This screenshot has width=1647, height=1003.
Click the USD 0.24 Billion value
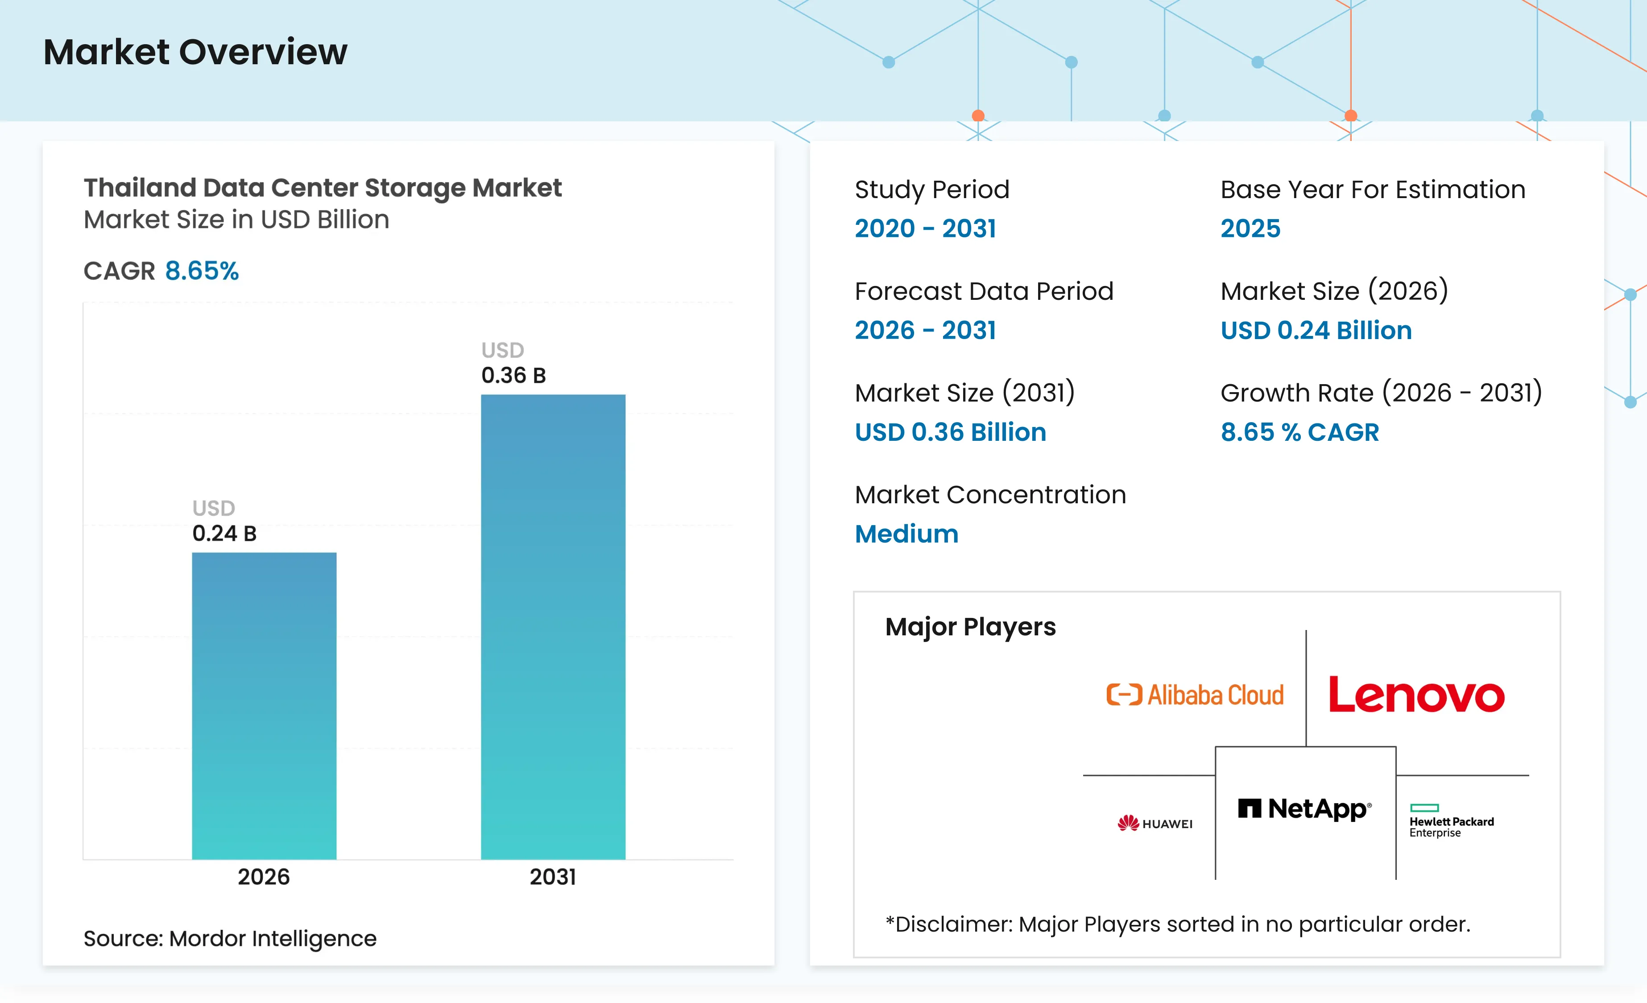pos(1316,330)
